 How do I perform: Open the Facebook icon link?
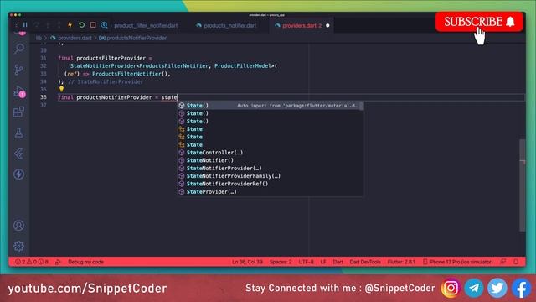tap(521, 288)
